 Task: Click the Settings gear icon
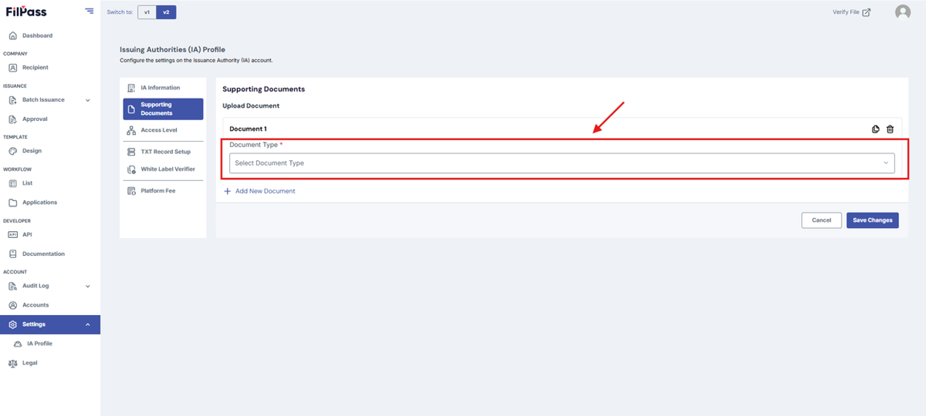pyautogui.click(x=13, y=324)
